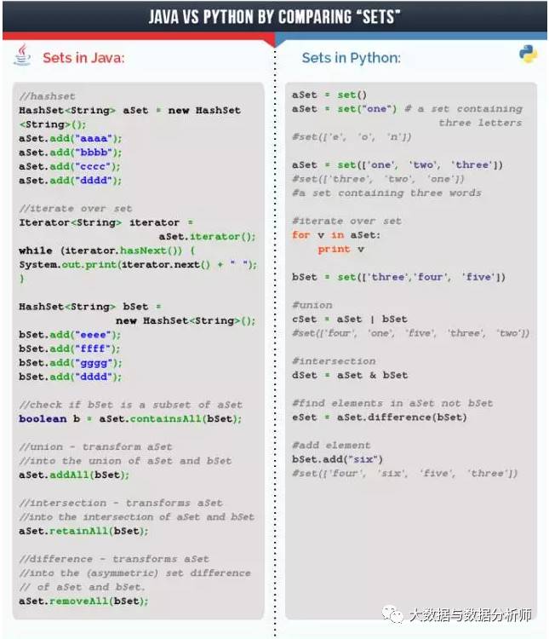Click the 'dSet = aSet & bSet' line
Image resolution: width=549 pixels, height=639 pixels.
click(x=350, y=376)
